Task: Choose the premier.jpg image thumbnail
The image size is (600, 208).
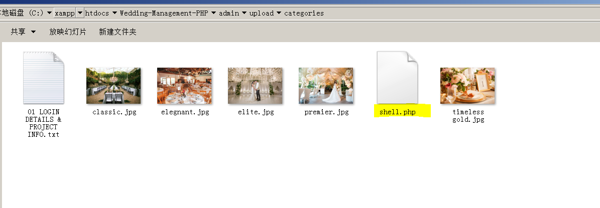Action: pyautogui.click(x=326, y=86)
